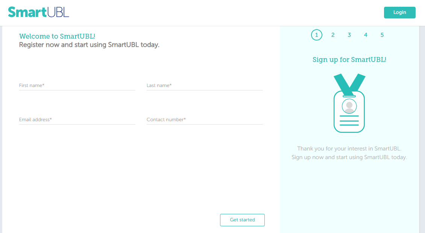The height and width of the screenshot is (233, 425).
Task: Click the "Register now and start using" subtitle
Action: pyautogui.click(x=89, y=45)
